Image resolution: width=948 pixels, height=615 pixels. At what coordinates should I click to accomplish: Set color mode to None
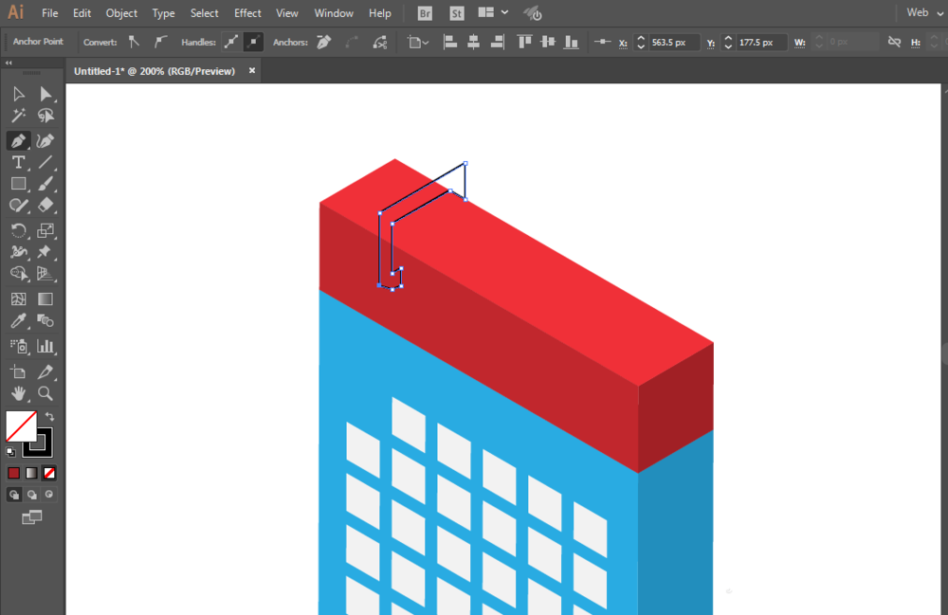pos(49,472)
